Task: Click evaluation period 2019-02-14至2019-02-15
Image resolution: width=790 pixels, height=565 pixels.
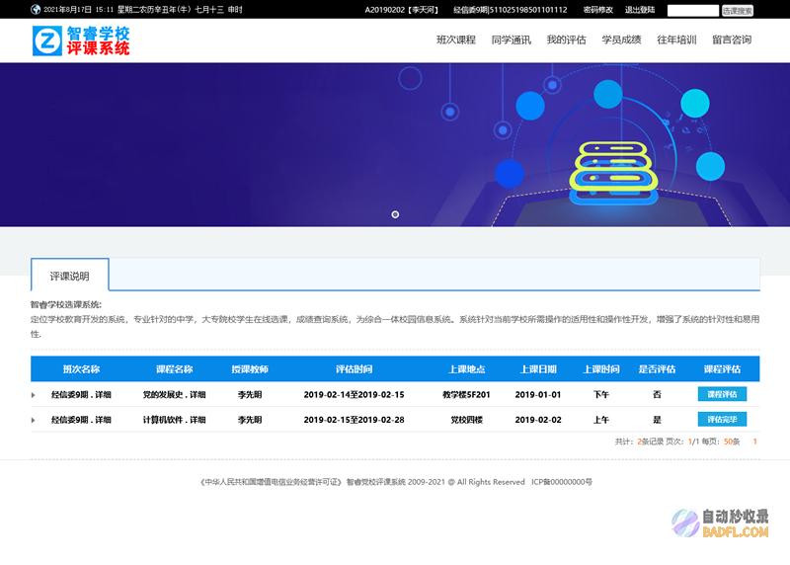Action: 355,395
